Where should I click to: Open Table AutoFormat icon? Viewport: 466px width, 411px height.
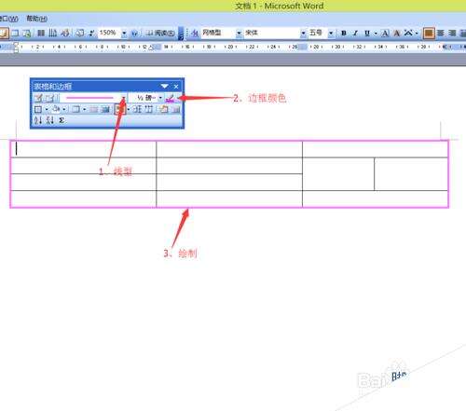[x=164, y=109]
